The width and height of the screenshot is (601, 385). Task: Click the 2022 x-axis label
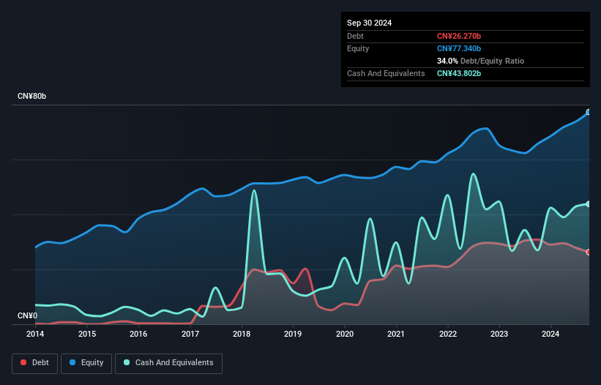448,334
